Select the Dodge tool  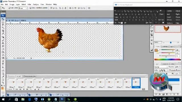3,58
